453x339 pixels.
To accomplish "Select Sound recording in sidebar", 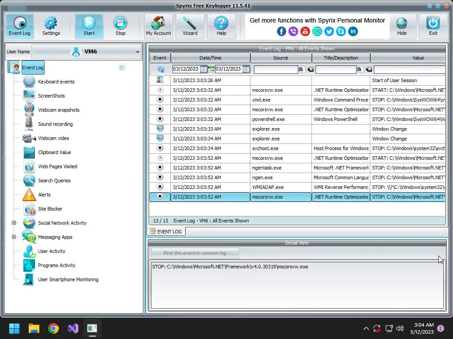I will tap(55, 124).
